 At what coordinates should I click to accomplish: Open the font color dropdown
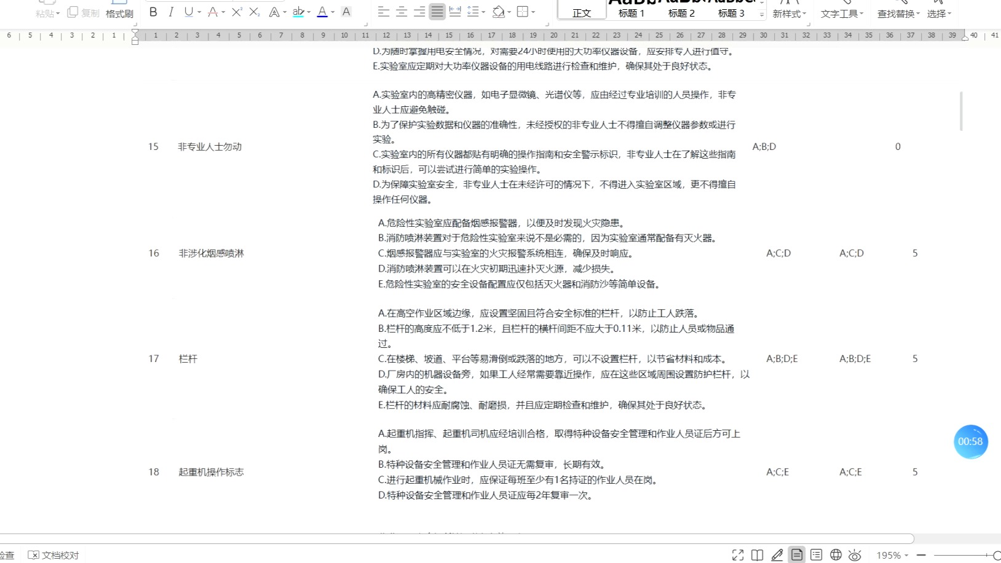(331, 12)
